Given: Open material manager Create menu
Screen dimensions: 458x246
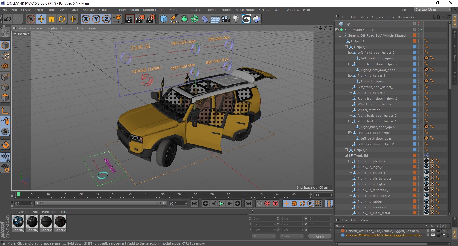Looking at the screenshot, I should [x=23, y=212].
